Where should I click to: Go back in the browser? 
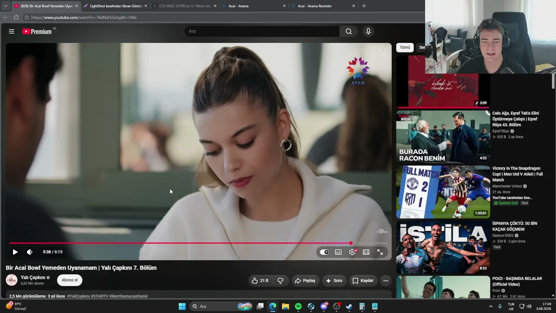pyautogui.click(x=6, y=17)
